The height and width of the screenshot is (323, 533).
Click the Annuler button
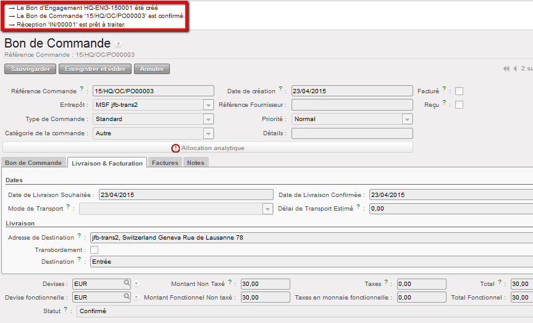point(152,69)
